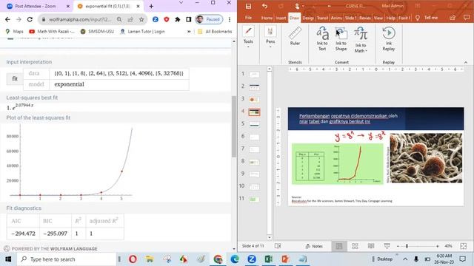474x266 pixels.
Task: Open Opera browser from the taskbar
Action: [x=133, y=259]
